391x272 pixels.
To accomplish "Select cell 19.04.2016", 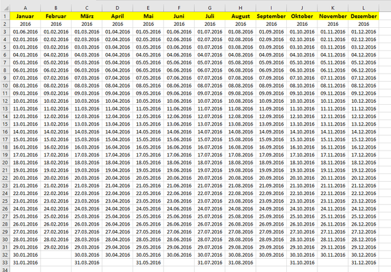I will (x=117, y=170).
